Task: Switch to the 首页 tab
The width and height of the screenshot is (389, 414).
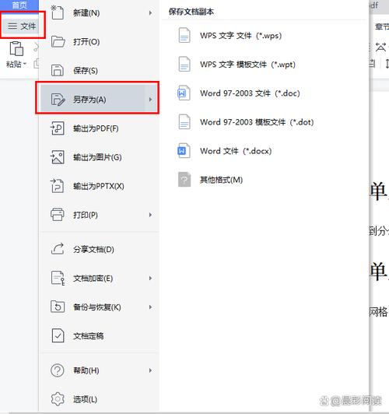Action: coord(19,5)
